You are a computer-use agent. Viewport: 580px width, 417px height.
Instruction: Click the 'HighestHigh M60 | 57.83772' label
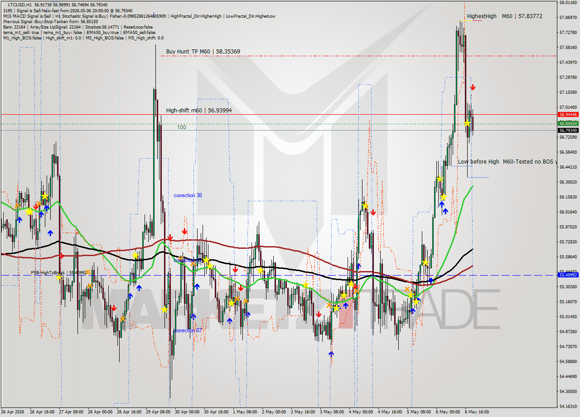(x=504, y=16)
